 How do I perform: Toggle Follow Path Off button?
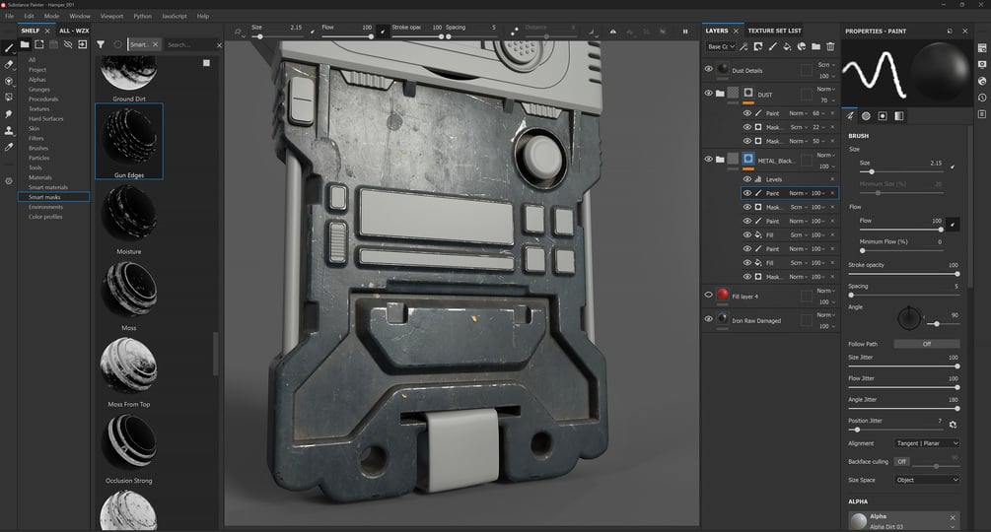(927, 344)
